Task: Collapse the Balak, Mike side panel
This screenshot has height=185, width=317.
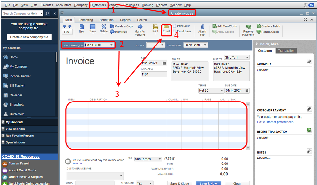Action: pyautogui.click(x=257, y=44)
